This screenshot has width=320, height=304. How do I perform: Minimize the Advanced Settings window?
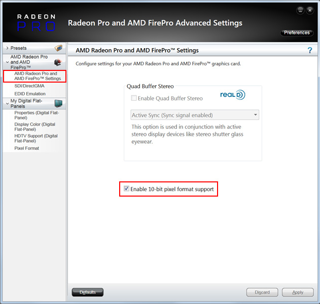point(300,10)
